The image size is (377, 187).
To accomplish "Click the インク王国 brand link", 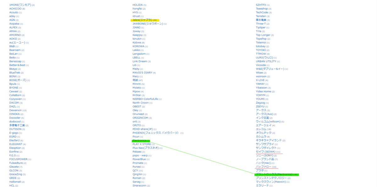I will pos(262,118).
